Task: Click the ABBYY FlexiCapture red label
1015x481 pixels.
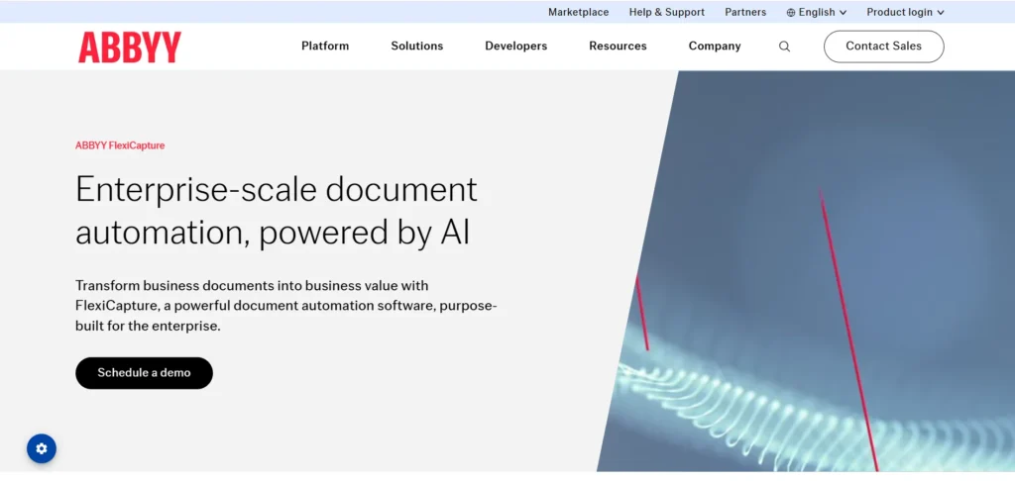Action: point(120,145)
